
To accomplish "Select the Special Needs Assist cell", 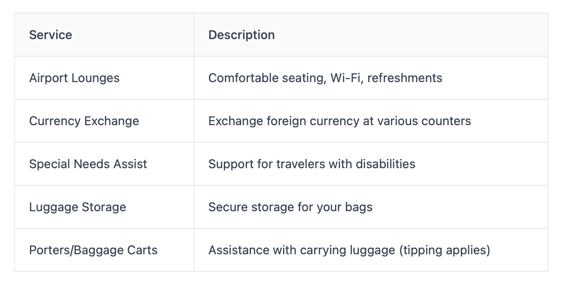I will pyautogui.click(x=88, y=164).
